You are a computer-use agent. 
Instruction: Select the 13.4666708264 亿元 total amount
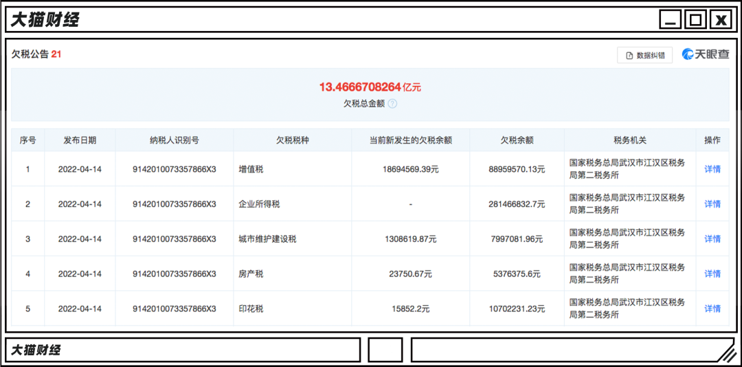[370, 87]
